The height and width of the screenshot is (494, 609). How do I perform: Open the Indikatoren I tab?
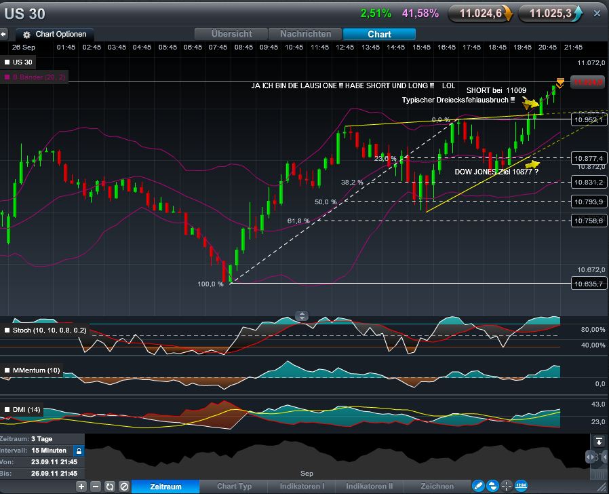[302, 486]
